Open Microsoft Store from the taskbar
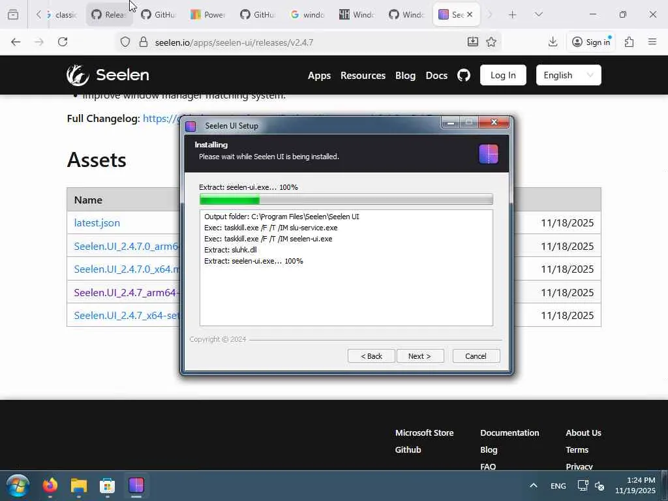The image size is (668, 501). point(108,485)
